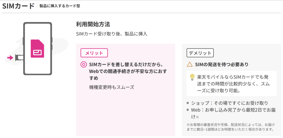283x138 pixels.
Task: Click the デメリット label badge
Action: tap(200, 53)
